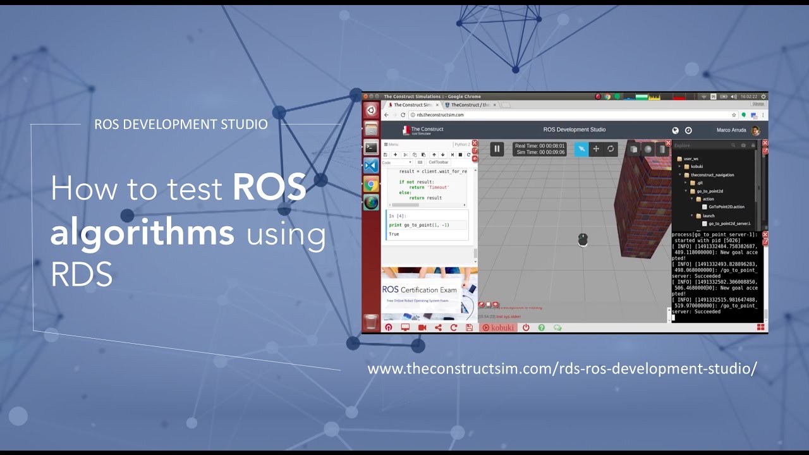This screenshot has width=809, height=455.
Task: Open the go_to_point2d_server.l file
Action: point(726,224)
